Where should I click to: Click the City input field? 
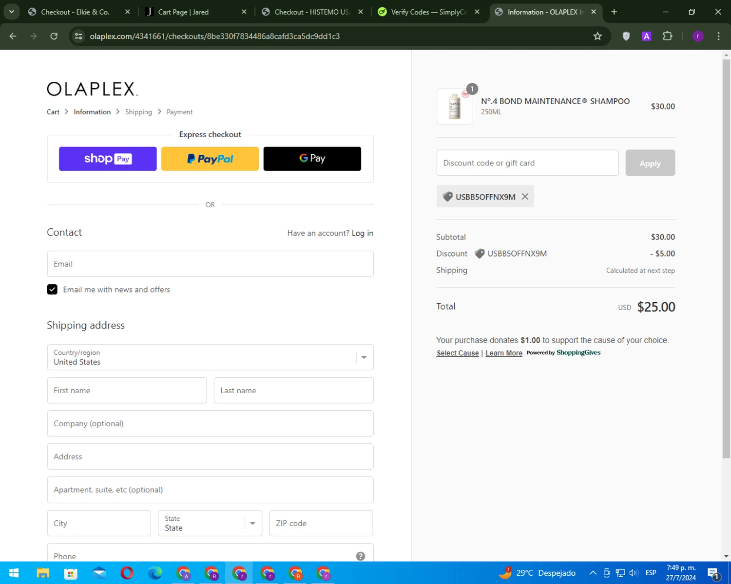point(99,523)
